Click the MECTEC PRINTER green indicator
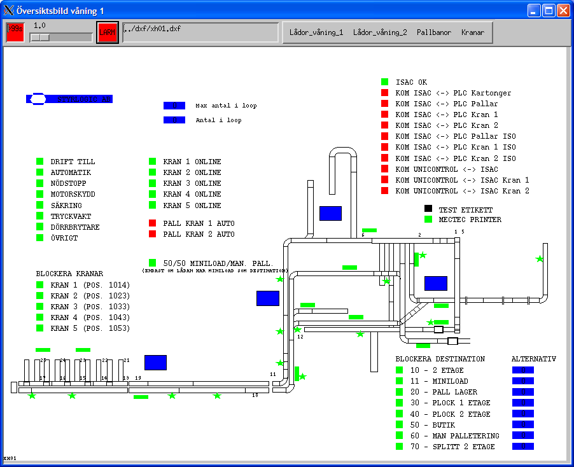 (428, 220)
